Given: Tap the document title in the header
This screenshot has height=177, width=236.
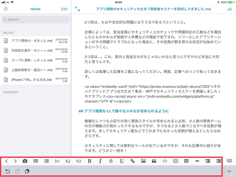Looking at the screenshot, I should [x=153, y=9].
